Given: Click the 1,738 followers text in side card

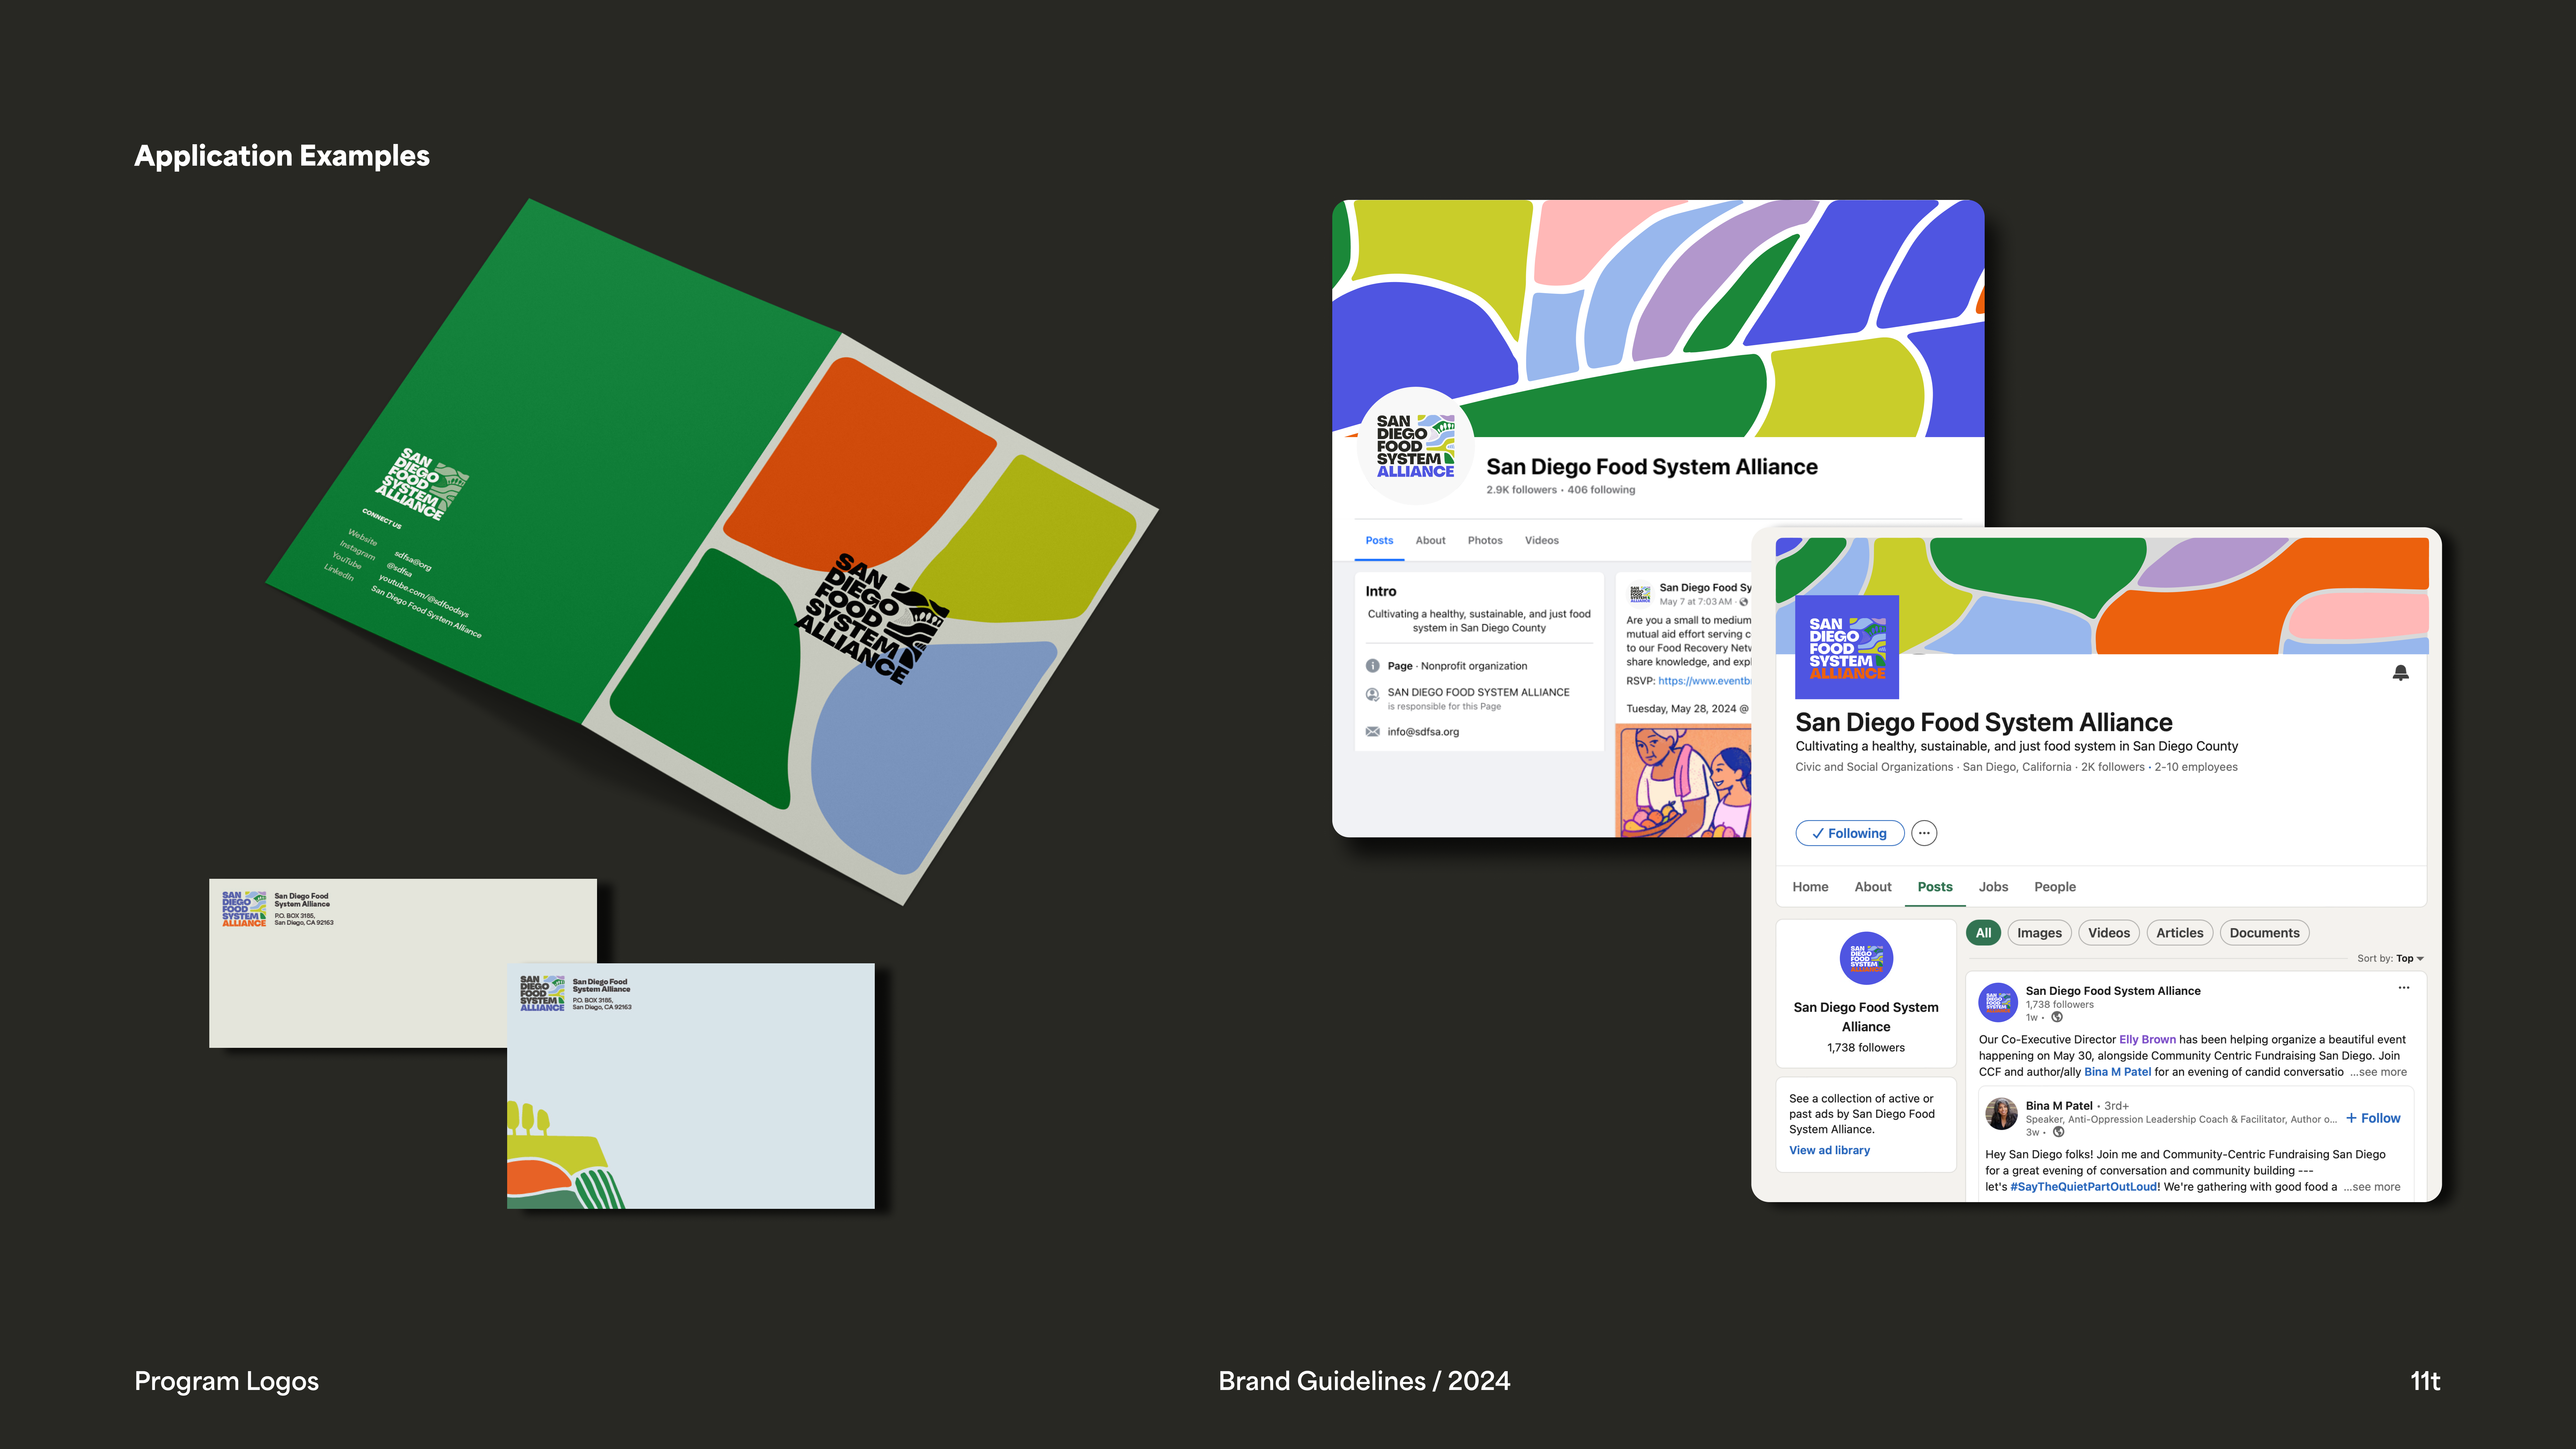Looking at the screenshot, I should 1866,1048.
